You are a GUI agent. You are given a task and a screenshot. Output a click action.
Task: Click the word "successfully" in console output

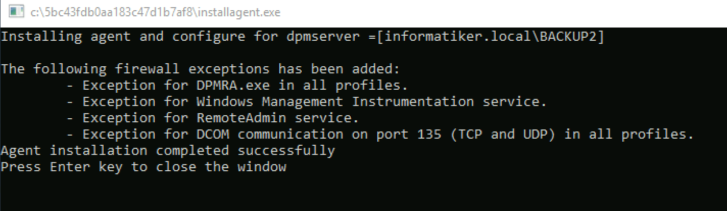click(x=286, y=151)
